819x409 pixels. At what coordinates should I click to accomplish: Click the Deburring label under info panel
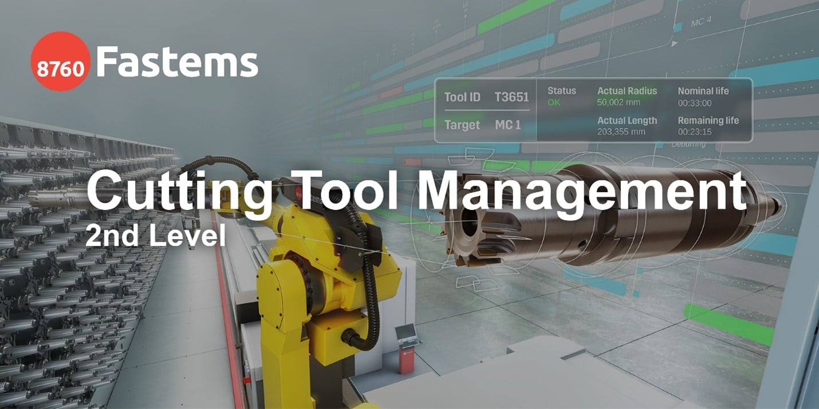(x=688, y=144)
